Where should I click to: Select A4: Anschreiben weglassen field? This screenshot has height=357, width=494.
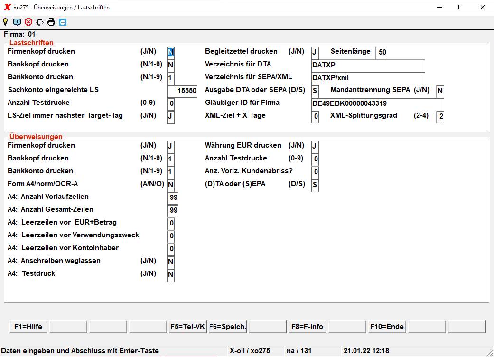point(170,262)
